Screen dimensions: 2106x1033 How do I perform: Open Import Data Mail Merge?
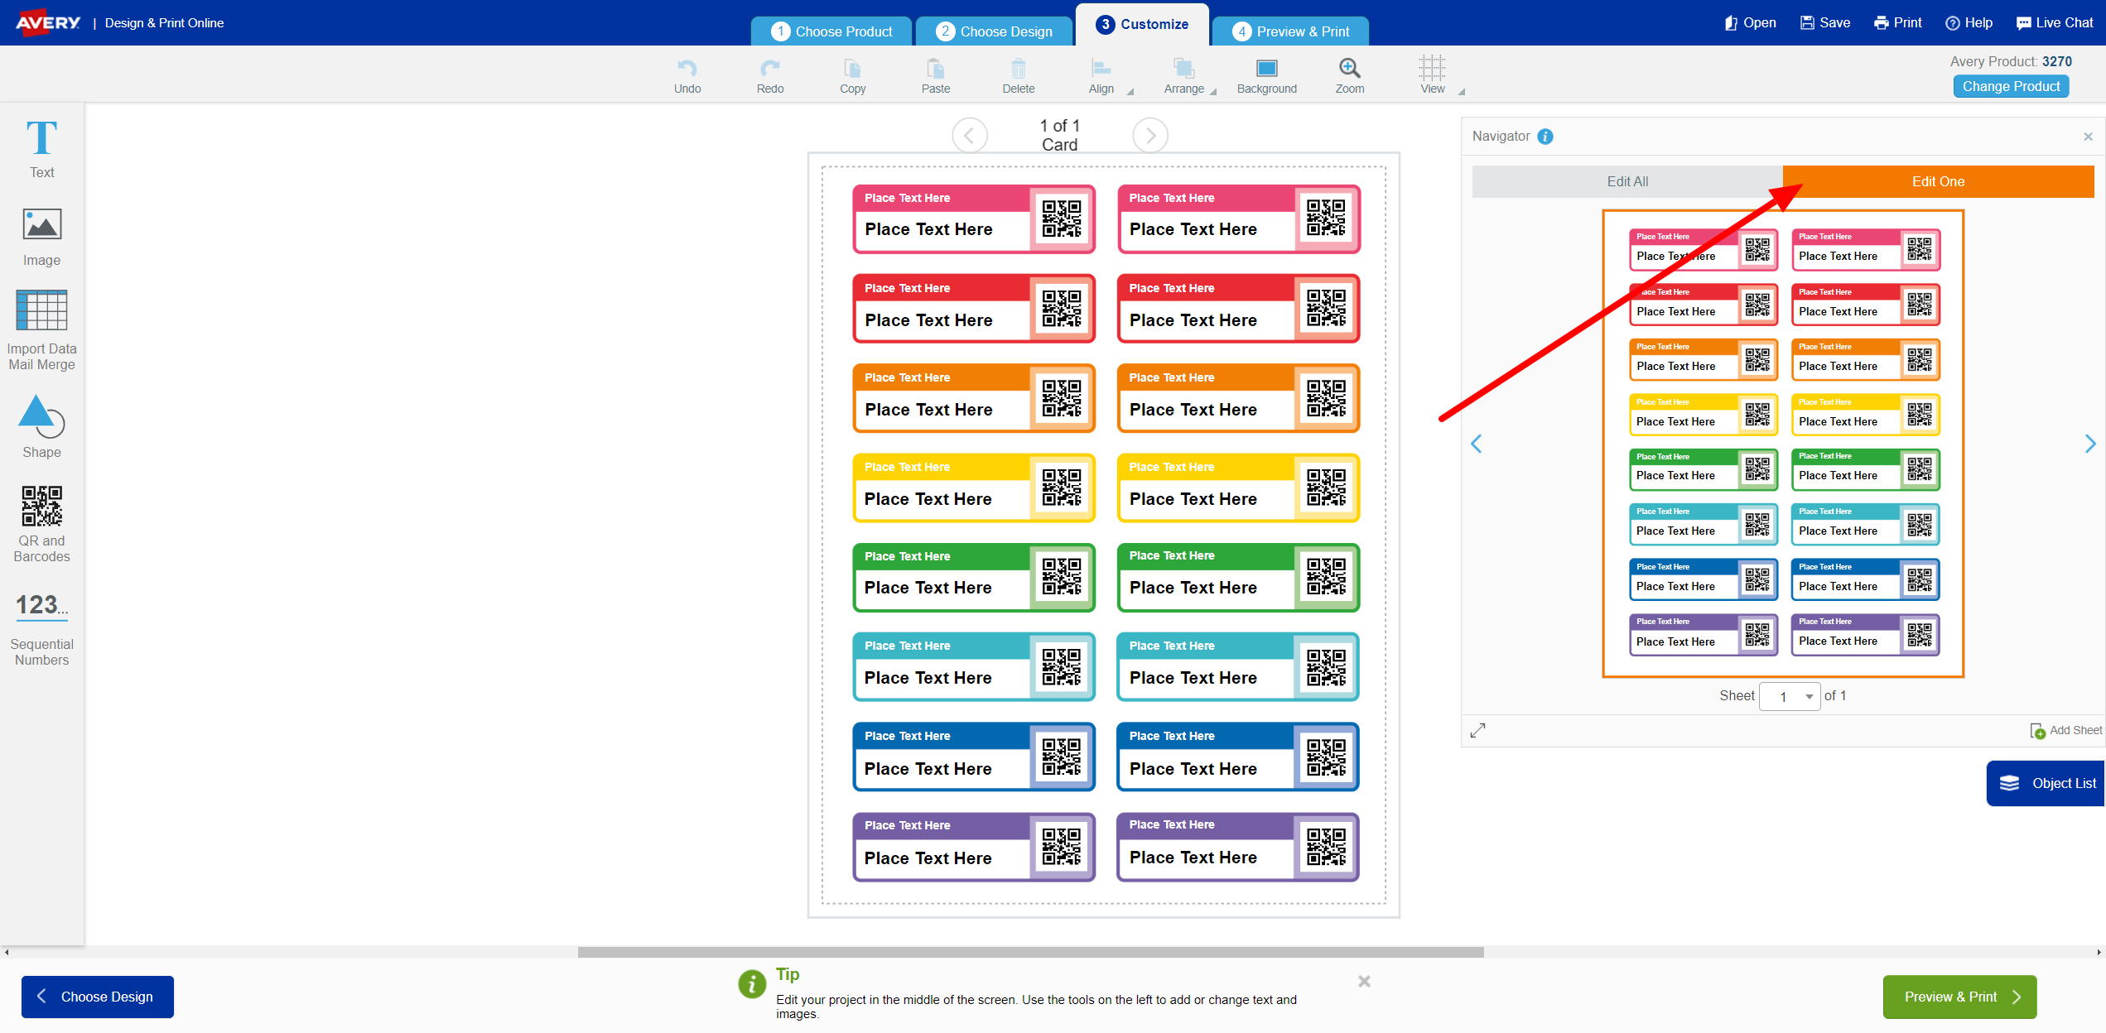pyautogui.click(x=41, y=330)
